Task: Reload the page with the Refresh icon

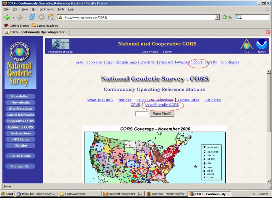Action: click(x=32, y=17)
